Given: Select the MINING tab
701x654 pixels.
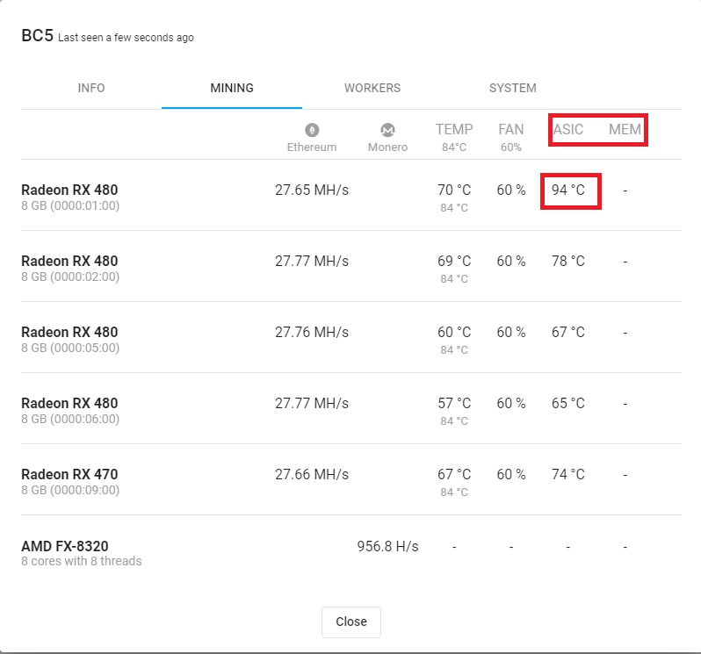Looking at the screenshot, I should (232, 88).
